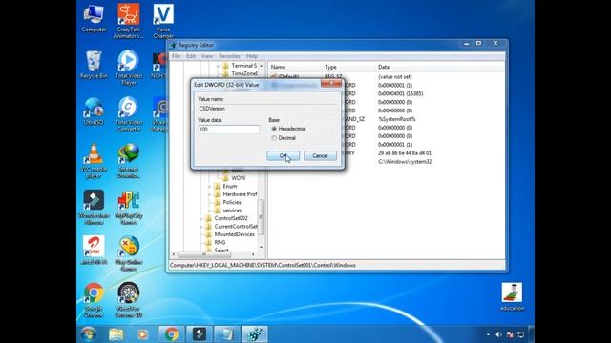This screenshot has height=343, width=611.
Task: Open Voice Changer desktop shortcut
Action: click(x=163, y=21)
